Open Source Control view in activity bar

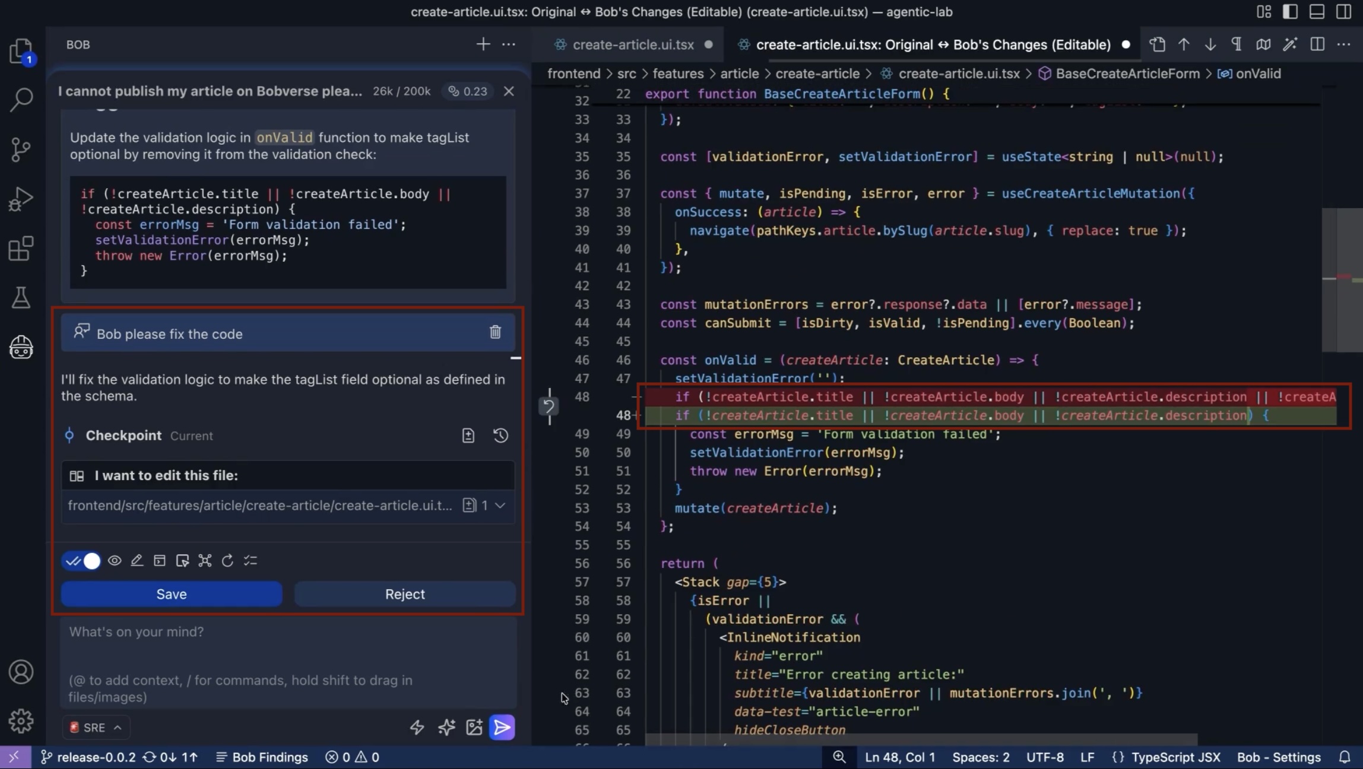[x=21, y=150]
